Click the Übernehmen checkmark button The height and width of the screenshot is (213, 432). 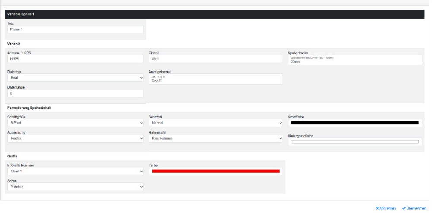click(414, 208)
